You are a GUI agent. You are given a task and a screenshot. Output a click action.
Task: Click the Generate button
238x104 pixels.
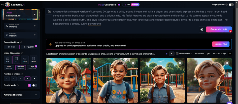[219, 29]
